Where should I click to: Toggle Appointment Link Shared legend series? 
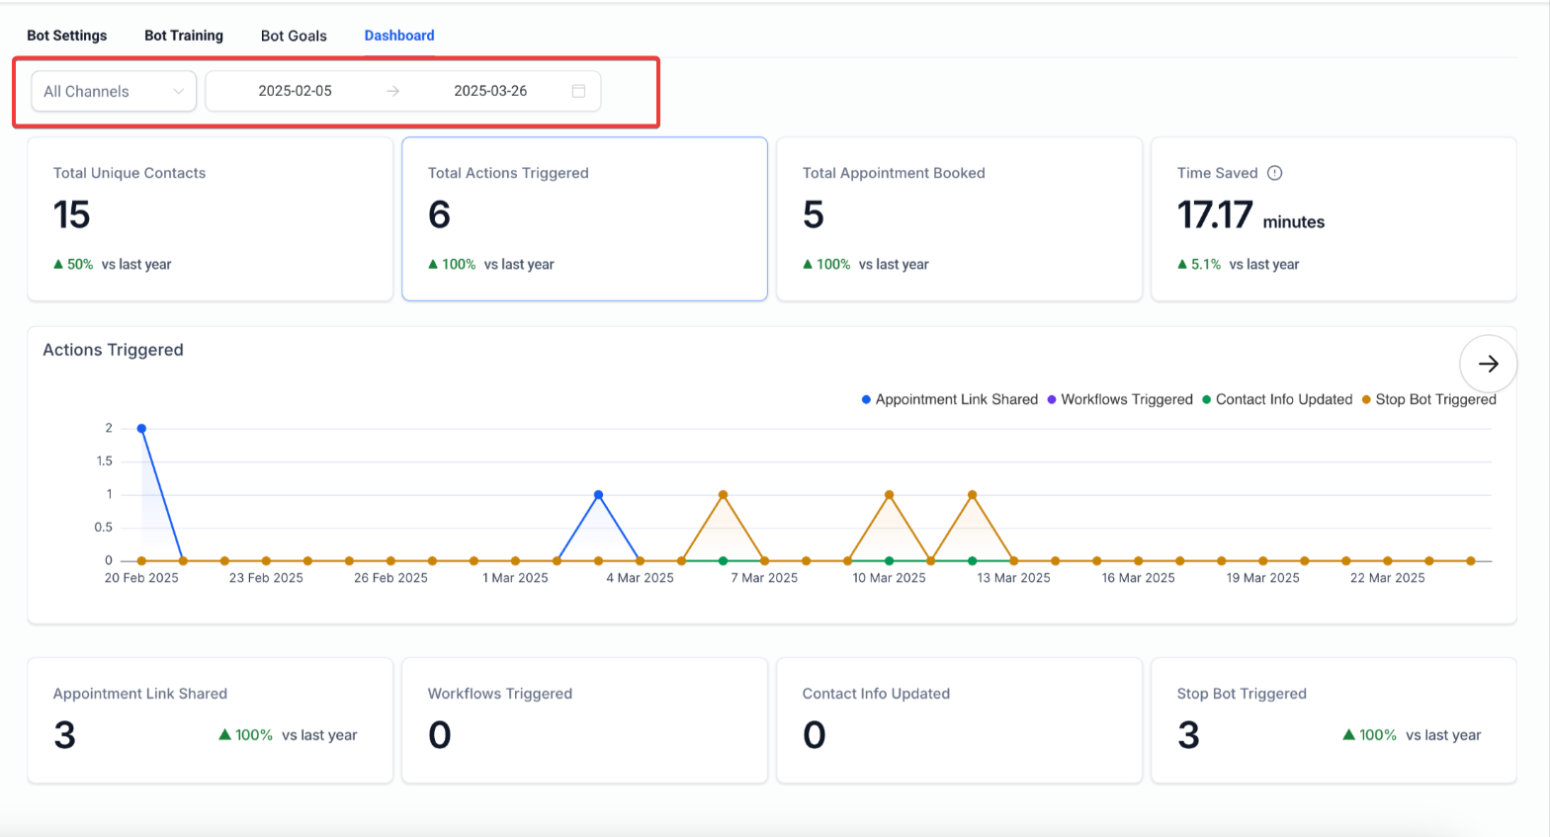tap(949, 399)
